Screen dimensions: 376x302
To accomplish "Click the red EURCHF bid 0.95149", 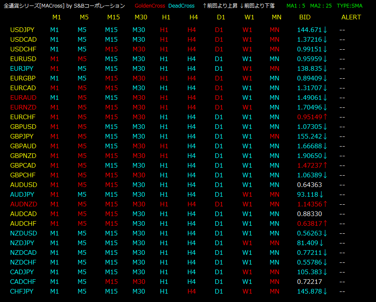I will click(x=310, y=117).
